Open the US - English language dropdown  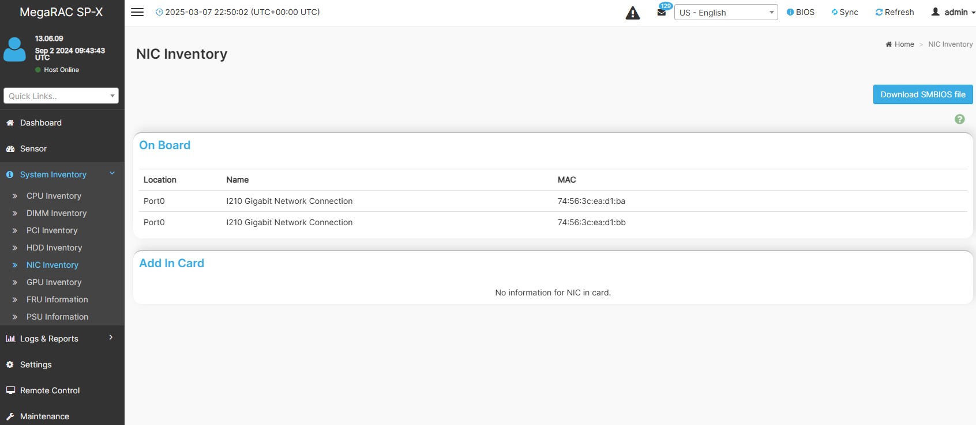(x=726, y=12)
